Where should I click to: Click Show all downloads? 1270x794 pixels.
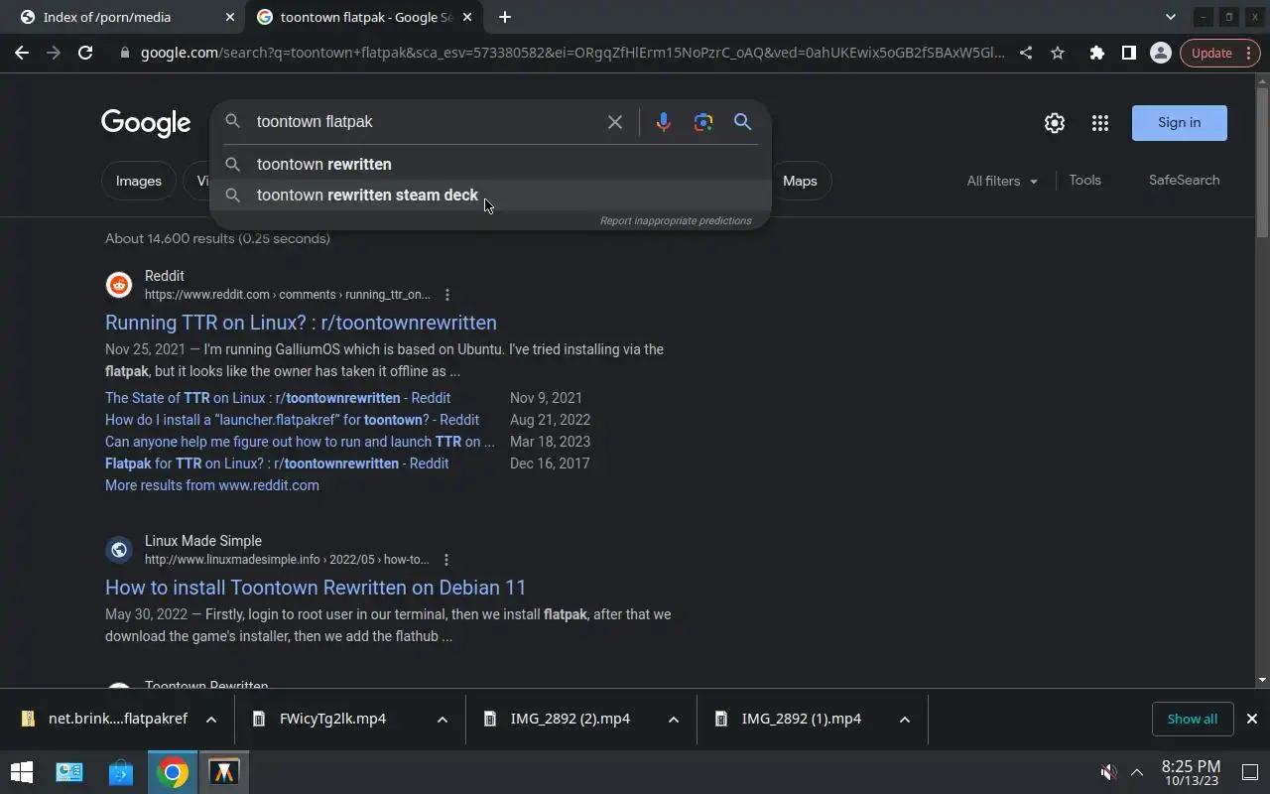pyautogui.click(x=1192, y=719)
